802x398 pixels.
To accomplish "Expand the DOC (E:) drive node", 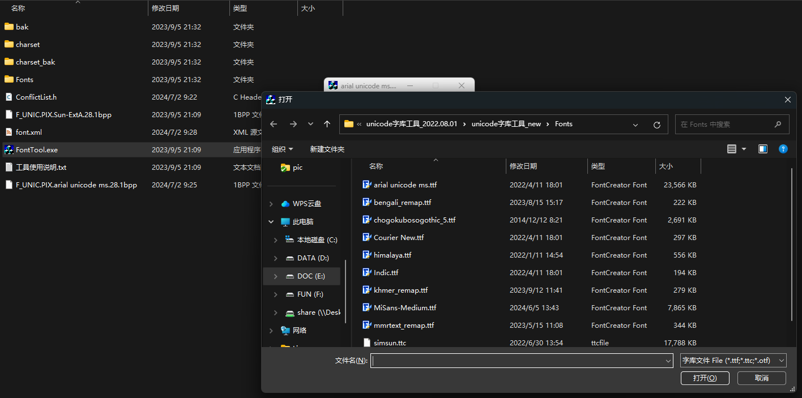I will click(276, 276).
